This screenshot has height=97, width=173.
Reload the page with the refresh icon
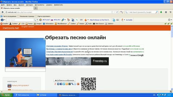pyautogui.click(x=117, y=12)
